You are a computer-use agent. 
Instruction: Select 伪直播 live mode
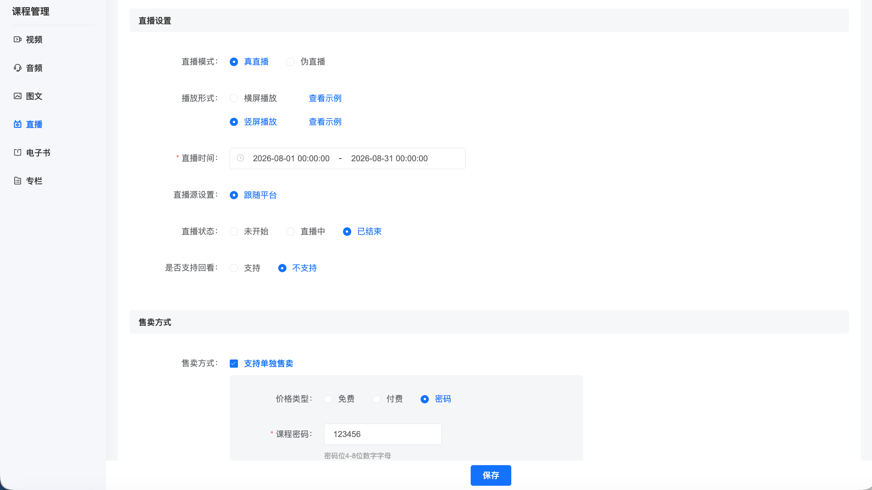pyautogui.click(x=306, y=61)
